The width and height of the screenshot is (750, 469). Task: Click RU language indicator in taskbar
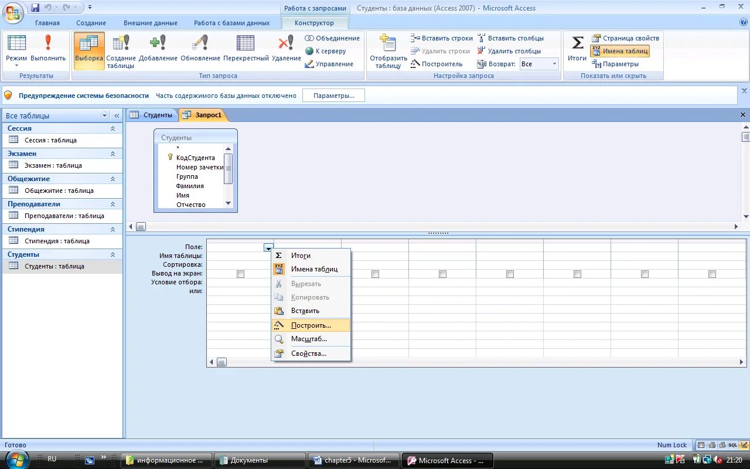52,459
